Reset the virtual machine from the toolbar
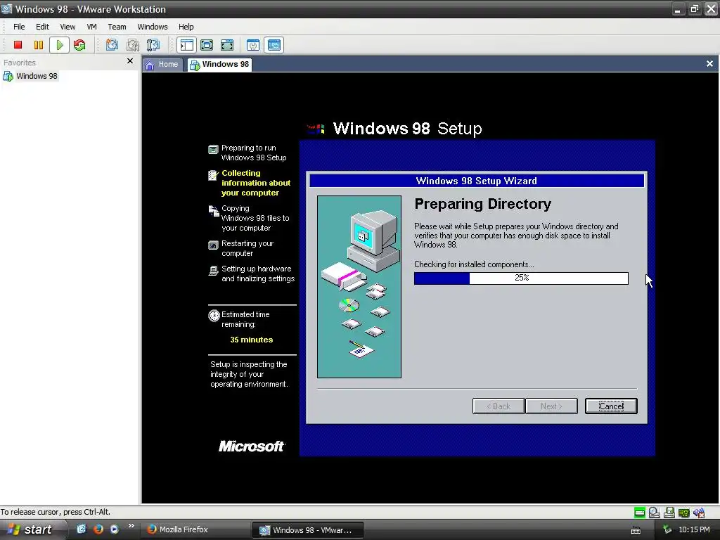 tap(79, 45)
